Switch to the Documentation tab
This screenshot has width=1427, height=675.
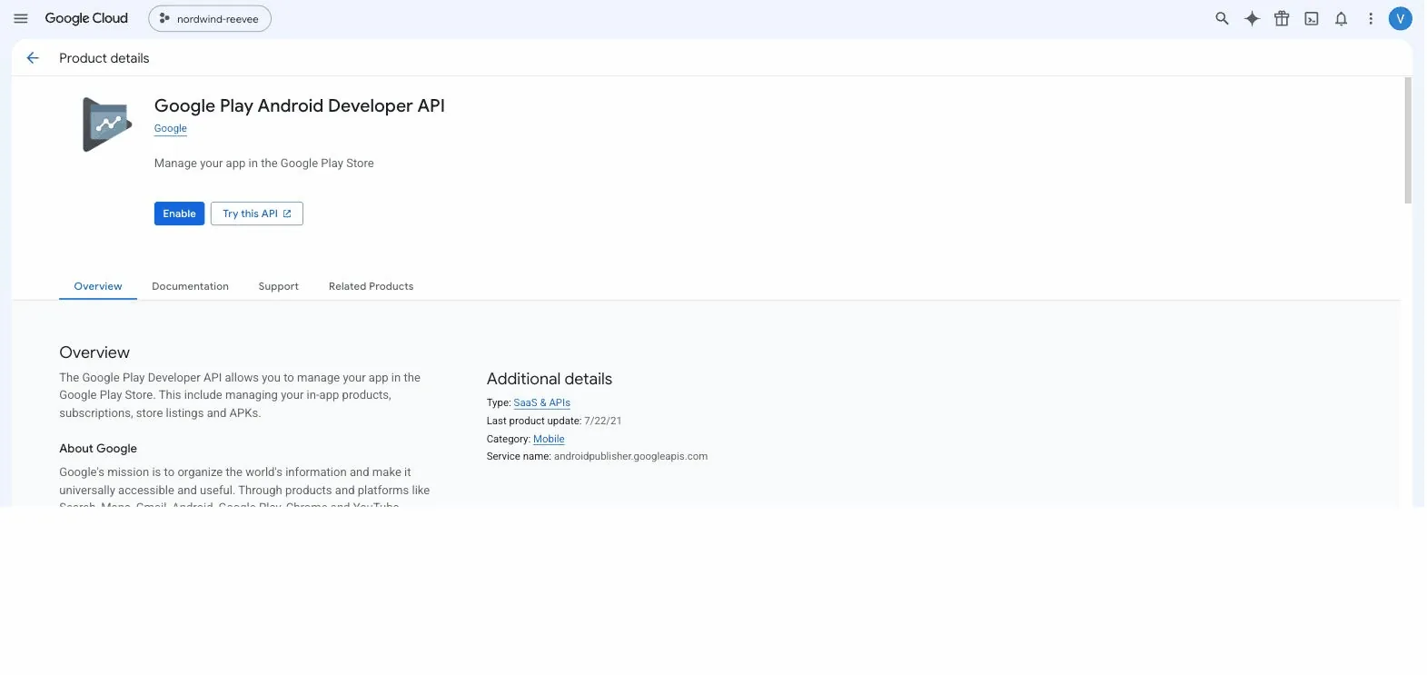click(x=191, y=286)
